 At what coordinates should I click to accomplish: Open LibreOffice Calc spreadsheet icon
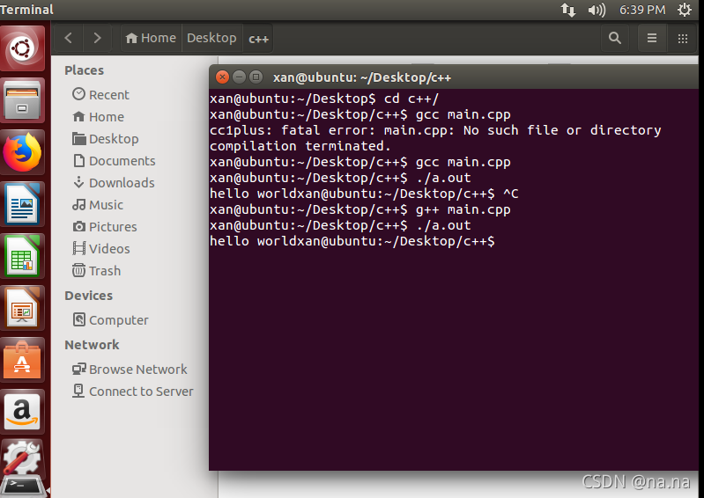pyautogui.click(x=22, y=256)
